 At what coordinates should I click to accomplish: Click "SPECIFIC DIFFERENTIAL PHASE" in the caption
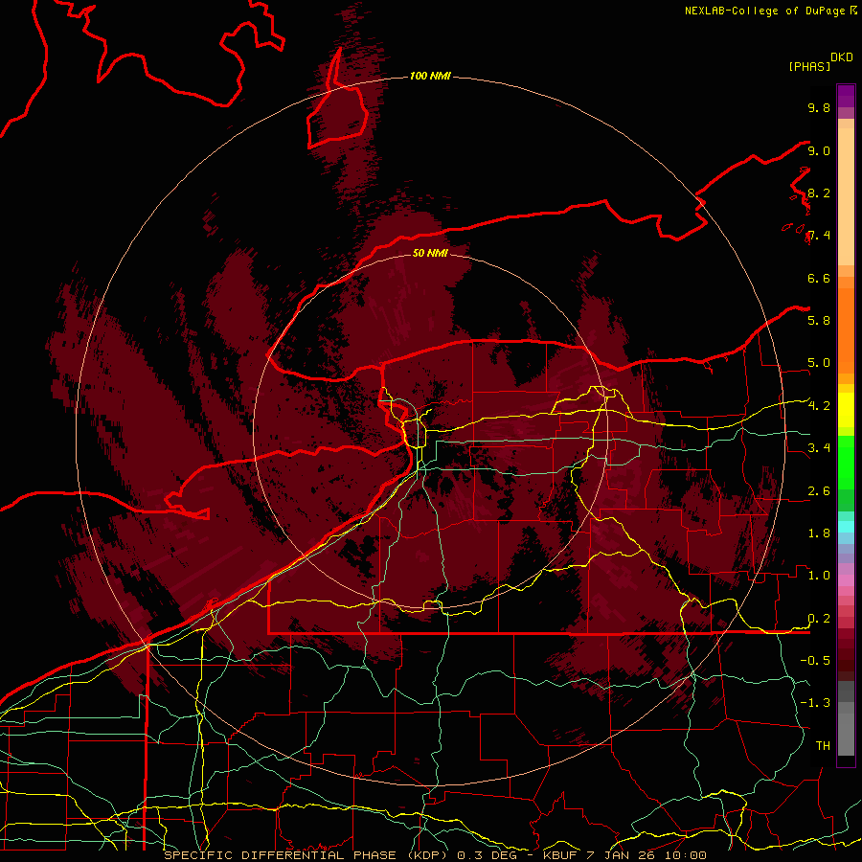click(280, 855)
